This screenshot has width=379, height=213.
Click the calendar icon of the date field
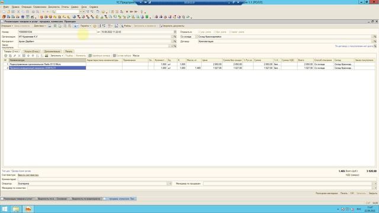[x=175, y=32]
